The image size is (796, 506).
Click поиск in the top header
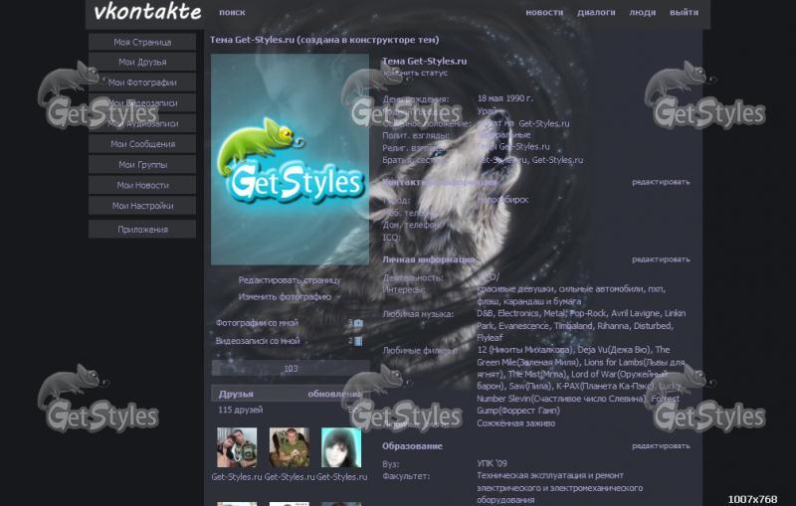(x=232, y=13)
